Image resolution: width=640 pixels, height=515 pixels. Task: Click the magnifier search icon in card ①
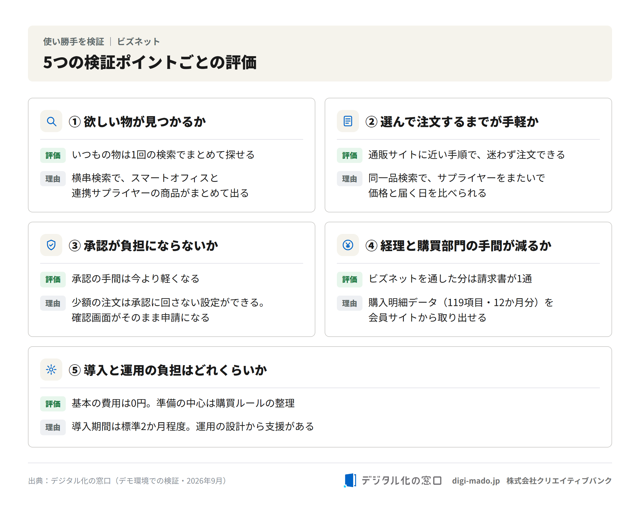[51, 121]
